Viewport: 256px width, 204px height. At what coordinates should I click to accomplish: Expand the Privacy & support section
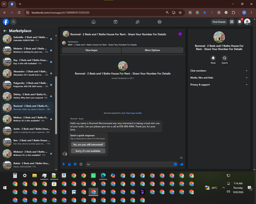(219, 85)
